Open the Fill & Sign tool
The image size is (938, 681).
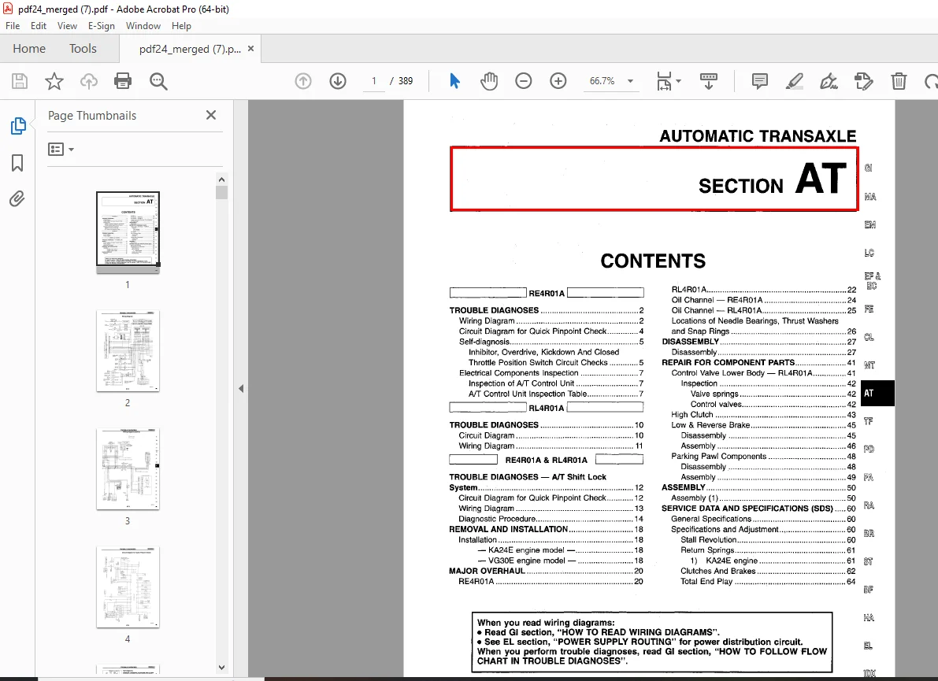coord(829,81)
